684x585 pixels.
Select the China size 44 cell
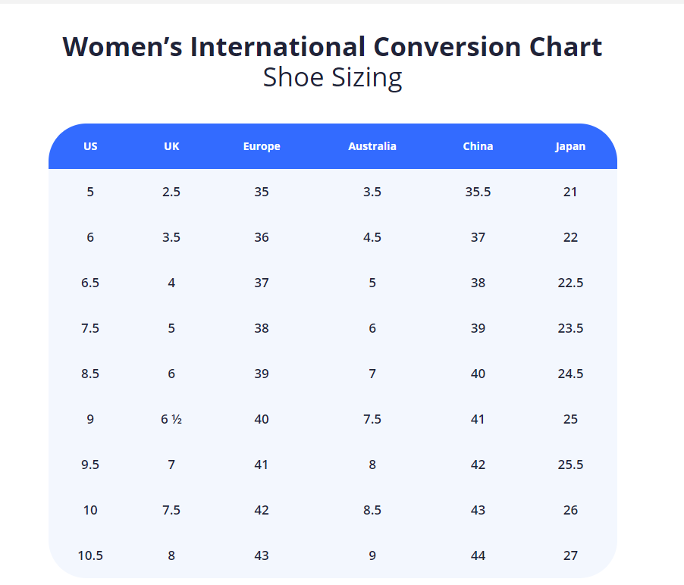coord(478,555)
